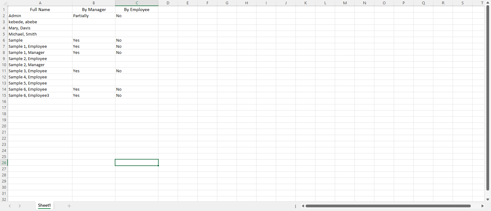Click the vertical scrollbar down arrow
This screenshot has height=211, width=491.
tap(488, 199)
